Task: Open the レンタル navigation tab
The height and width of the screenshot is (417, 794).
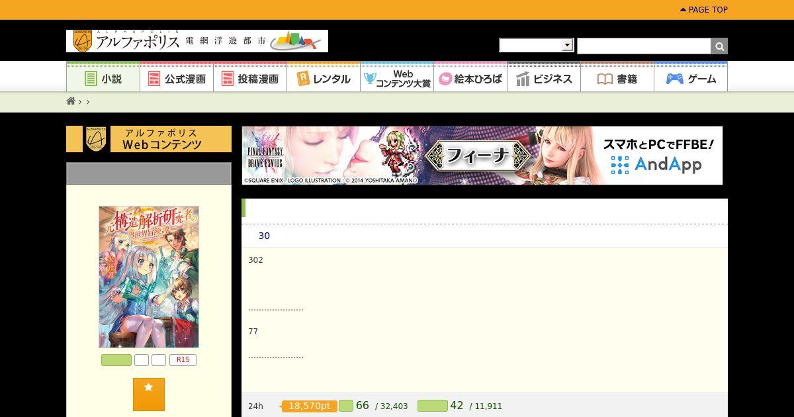Action: pyautogui.click(x=324, y=78)
